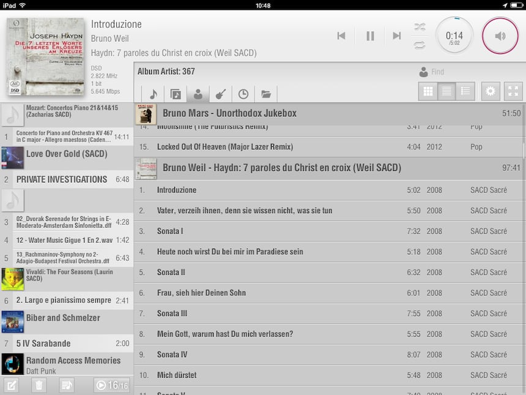
Task: Play track 10 Mich dürstet
Action: pyautogui.click(x=329, y=375)
